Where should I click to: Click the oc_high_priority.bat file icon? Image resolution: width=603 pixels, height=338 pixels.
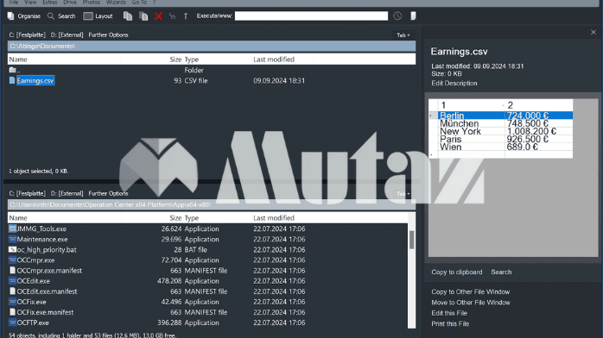12,250
